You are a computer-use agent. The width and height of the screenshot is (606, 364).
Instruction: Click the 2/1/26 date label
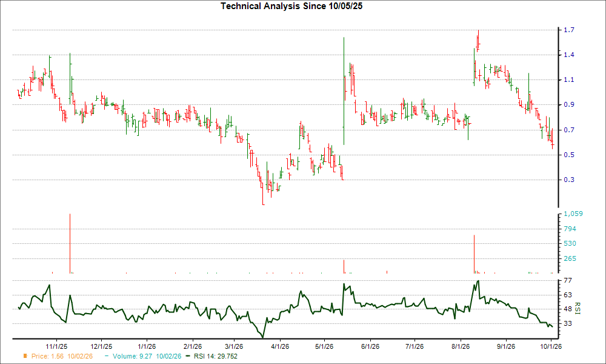(x=193, y=346)
